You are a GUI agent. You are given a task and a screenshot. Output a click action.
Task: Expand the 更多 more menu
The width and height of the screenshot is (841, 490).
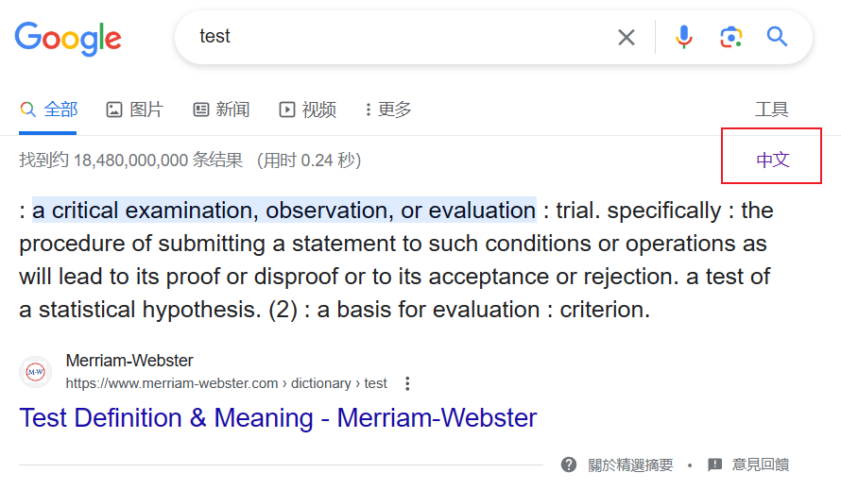(388, 110)
